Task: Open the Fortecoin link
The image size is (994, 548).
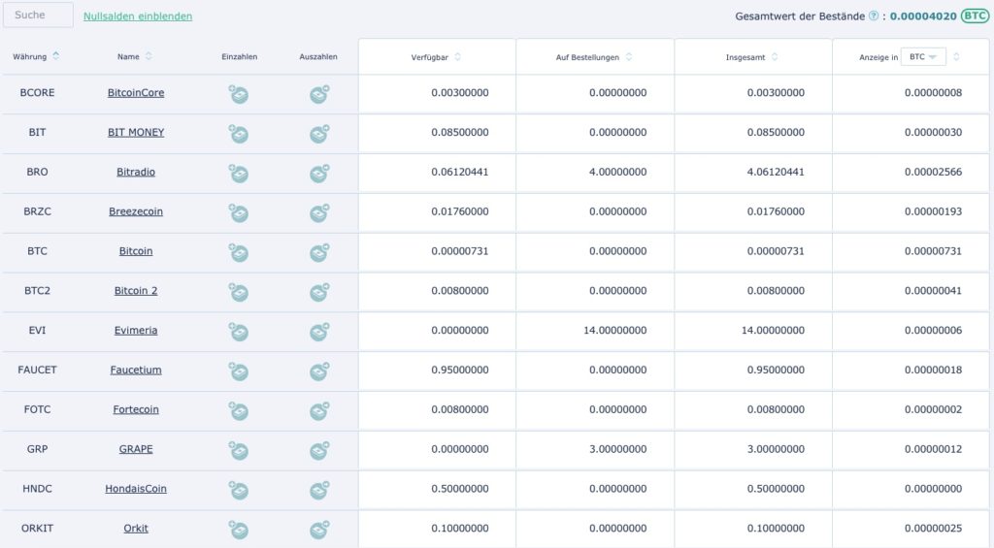Action: 136,409
